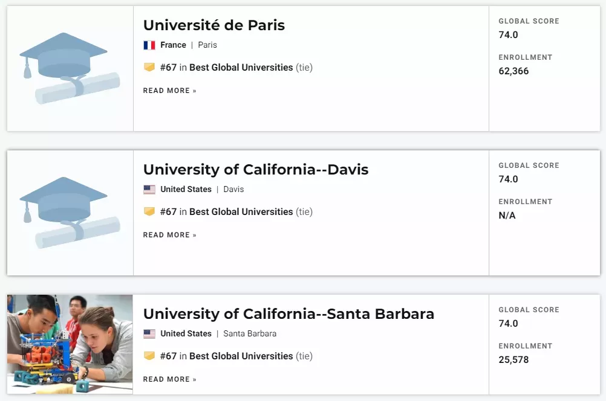
Task: Open the Université de Paris title
Action: [213, 25]
